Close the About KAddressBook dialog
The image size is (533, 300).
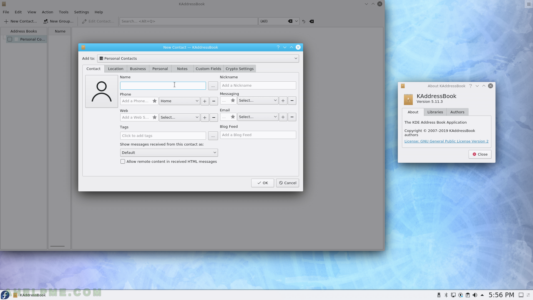[x=480, y=154]
